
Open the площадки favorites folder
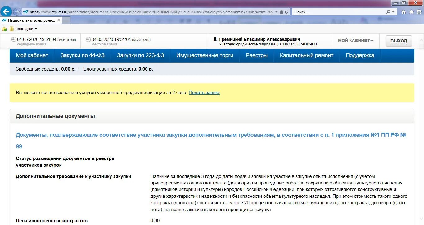[23, 29]
